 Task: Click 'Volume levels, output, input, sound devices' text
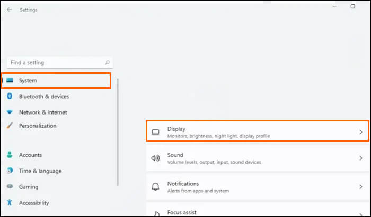point(214,162)
